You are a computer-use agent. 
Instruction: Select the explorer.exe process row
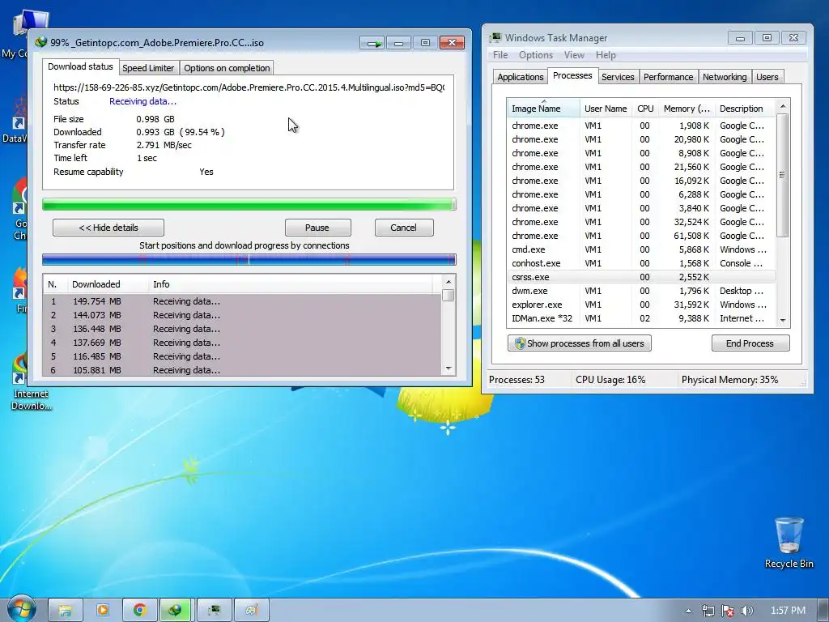tap(641, 305)
